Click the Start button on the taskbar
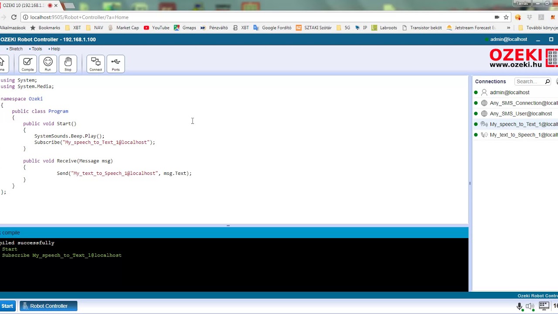Screen dimensions: 558x314 (7, 306)
